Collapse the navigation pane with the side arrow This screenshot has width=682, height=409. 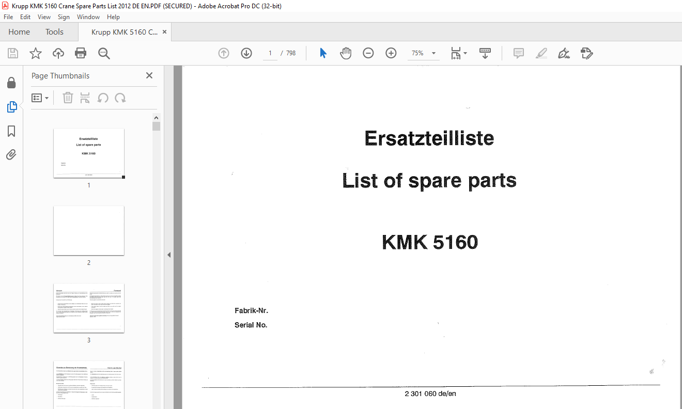(x=169, y=255)
